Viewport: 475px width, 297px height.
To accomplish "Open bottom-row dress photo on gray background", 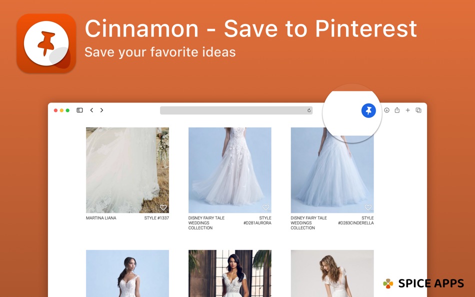I will [x=332, y=273].
